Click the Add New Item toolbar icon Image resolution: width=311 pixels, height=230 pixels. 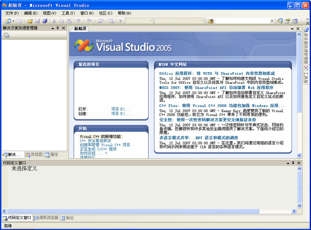click(19, 21)
